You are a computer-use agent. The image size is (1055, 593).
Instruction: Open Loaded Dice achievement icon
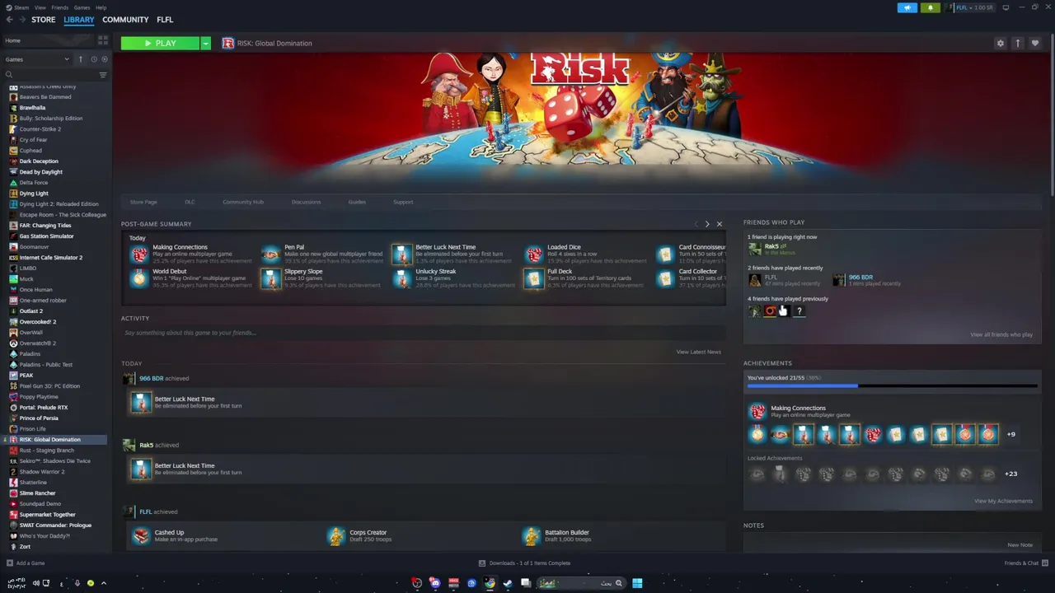[x=534, y=254]
